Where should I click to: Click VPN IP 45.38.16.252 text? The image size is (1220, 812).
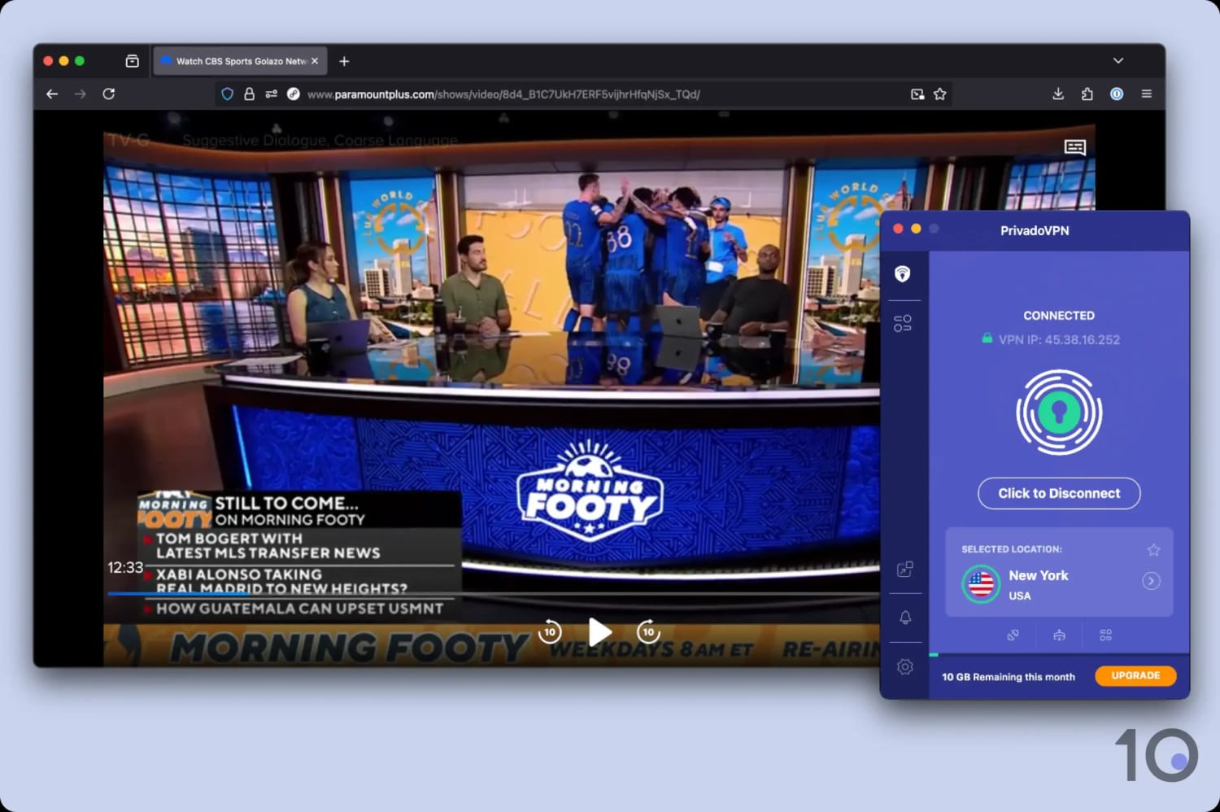click(x=1059, y=340)
